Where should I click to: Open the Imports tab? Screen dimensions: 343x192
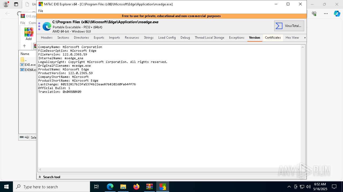coord(114,38)
